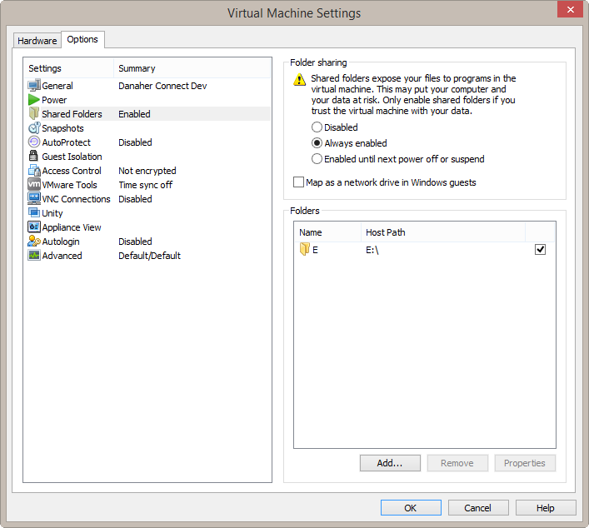The width and height of the screenshot is (589, 528).
Task: Click the Autologin 'Disabled' summary text
Action: [x=135, y=241]
